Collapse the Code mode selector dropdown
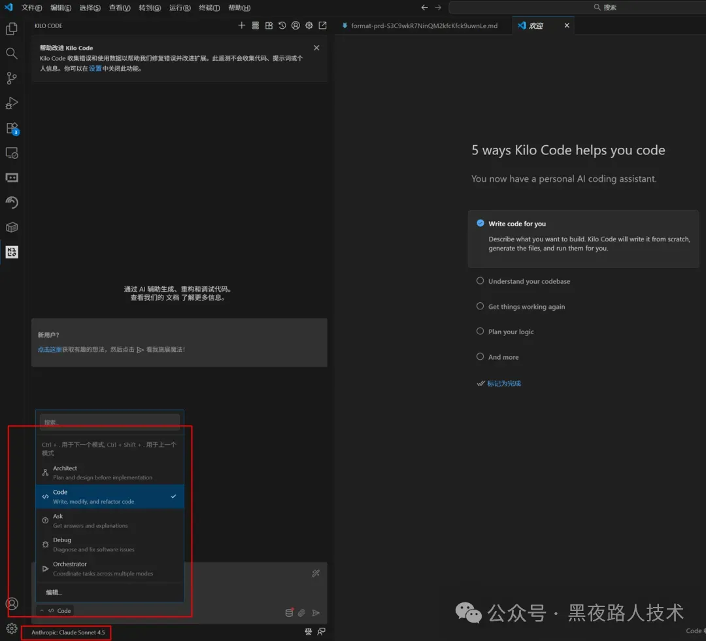Screen dimensions: 706x641 [56, 611]
